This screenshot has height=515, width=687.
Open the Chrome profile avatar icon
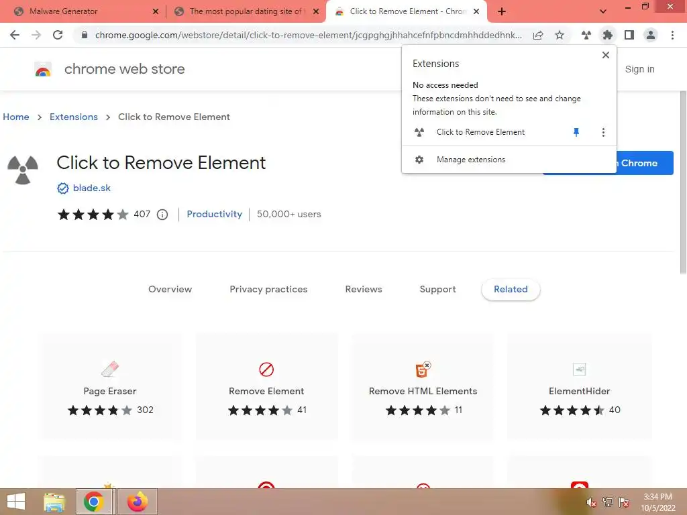[x=651, y=35]
